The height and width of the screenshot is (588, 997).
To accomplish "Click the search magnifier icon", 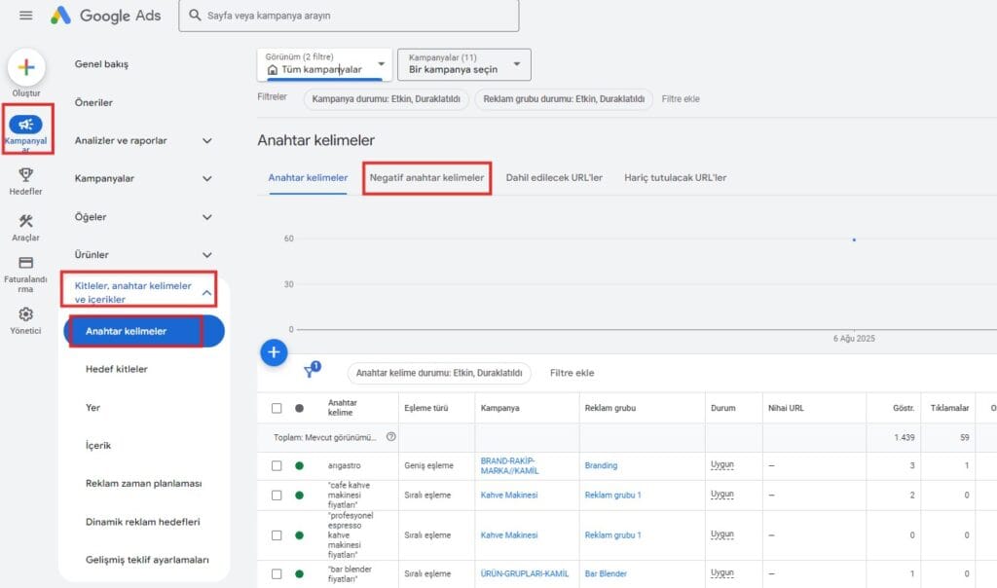I will click(x=195, y=16).
